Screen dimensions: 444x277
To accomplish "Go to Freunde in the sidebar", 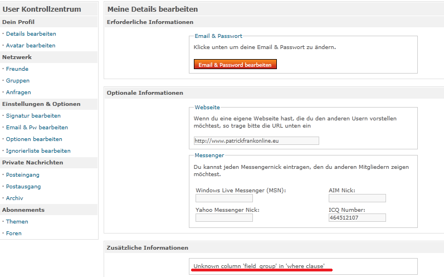I will pos(17,69).
